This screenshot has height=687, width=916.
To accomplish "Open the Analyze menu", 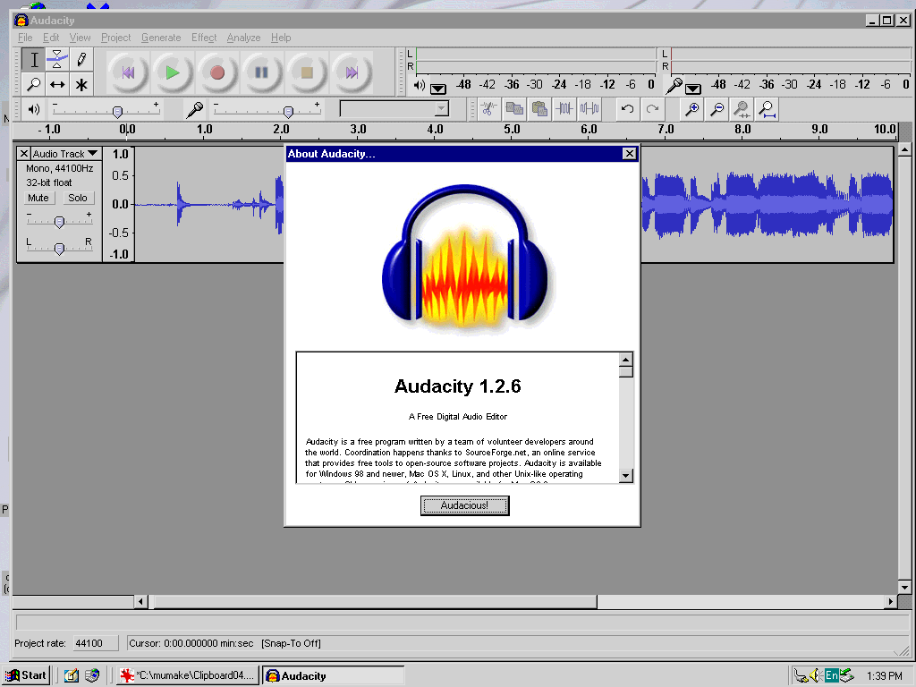I will click(x=243, y=38).
